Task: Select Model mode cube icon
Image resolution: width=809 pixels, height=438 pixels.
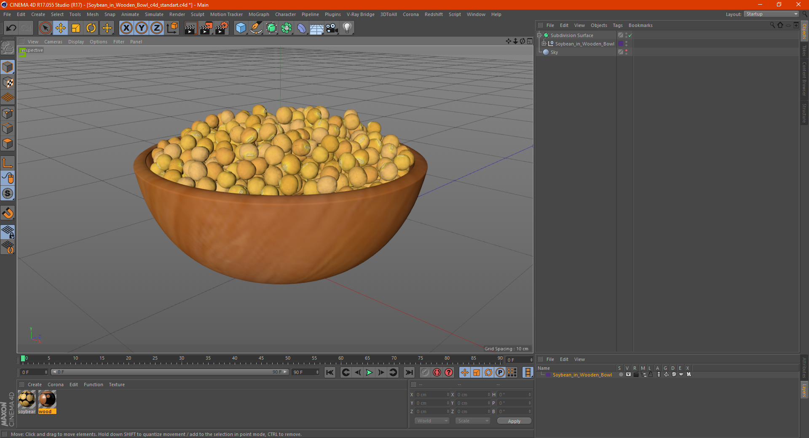Action: pyautogui.click(x=8, y=67)
